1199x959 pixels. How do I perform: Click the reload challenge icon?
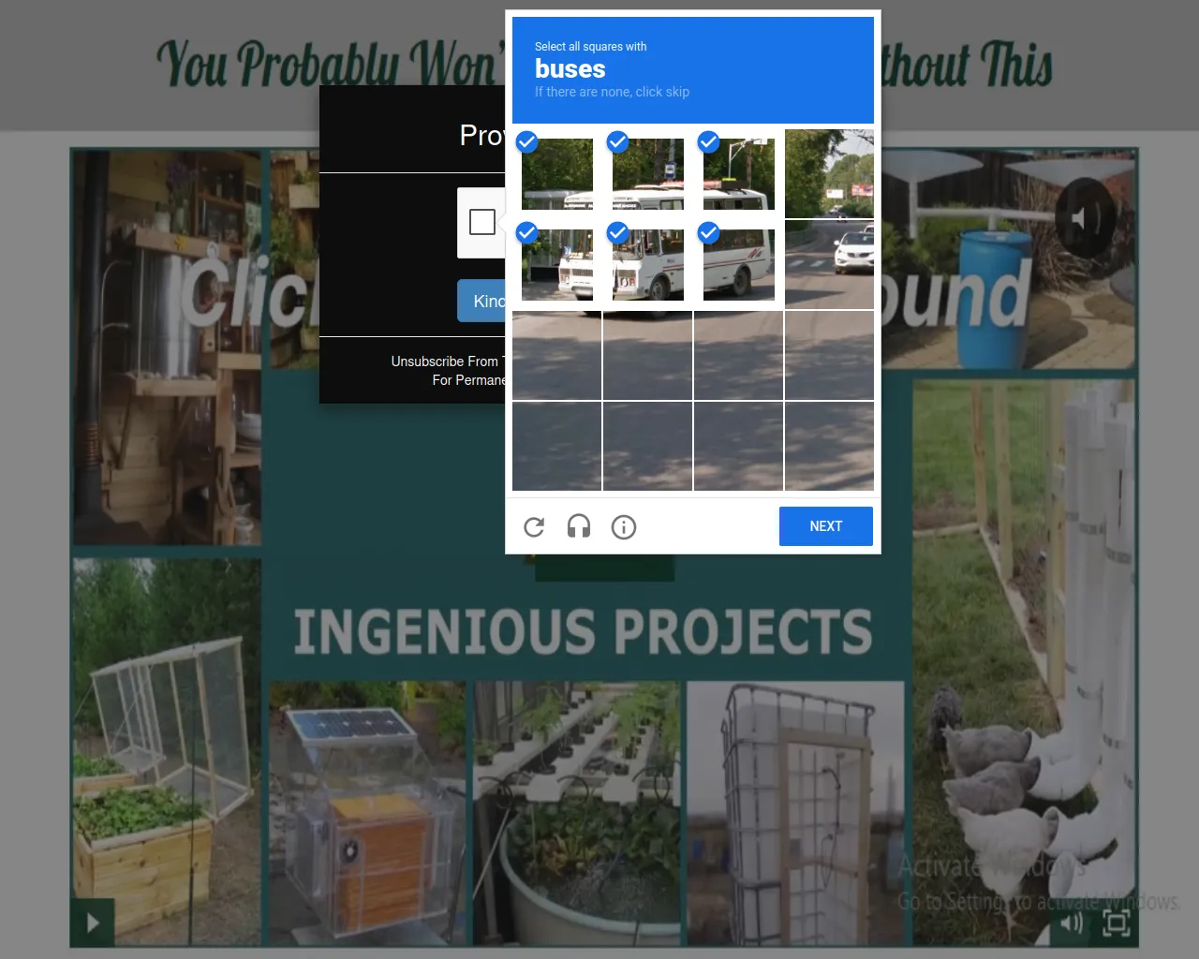534,527
